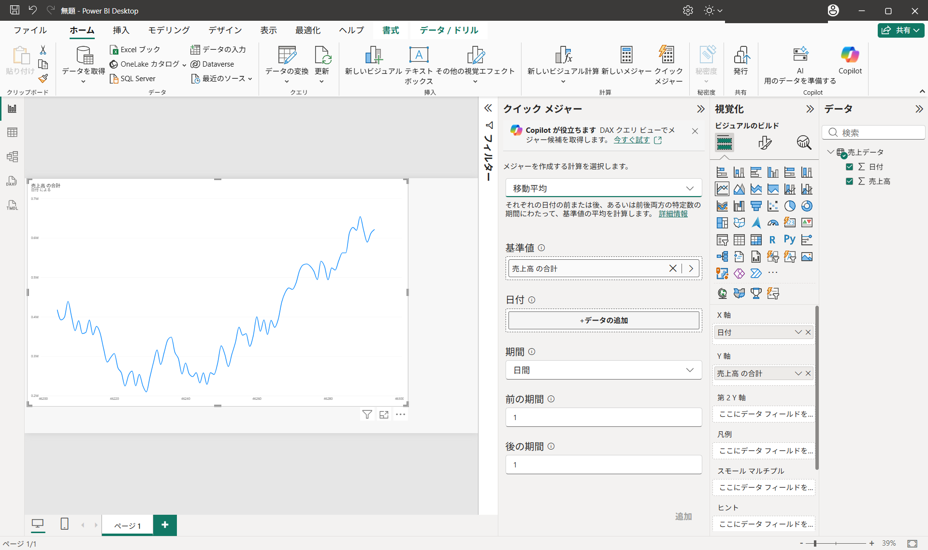This screenshot has height=550, width=928.
Task: Click the 前の期間 input field
Action: pos(604,417)
